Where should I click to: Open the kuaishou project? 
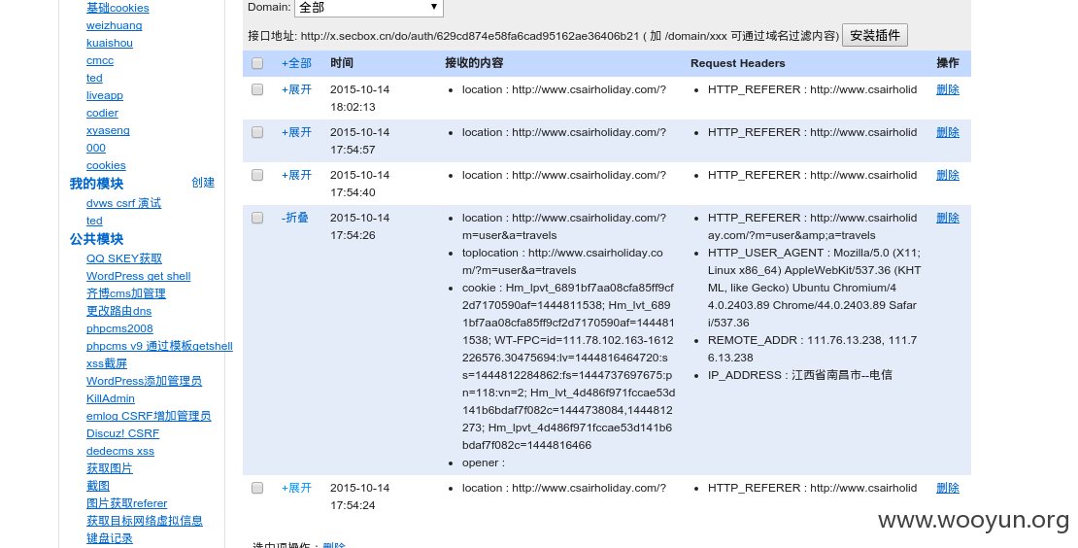110,43
